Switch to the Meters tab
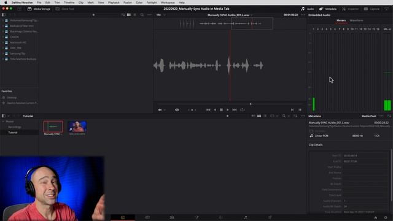The image size is (393, 221). tap(341, 20)
